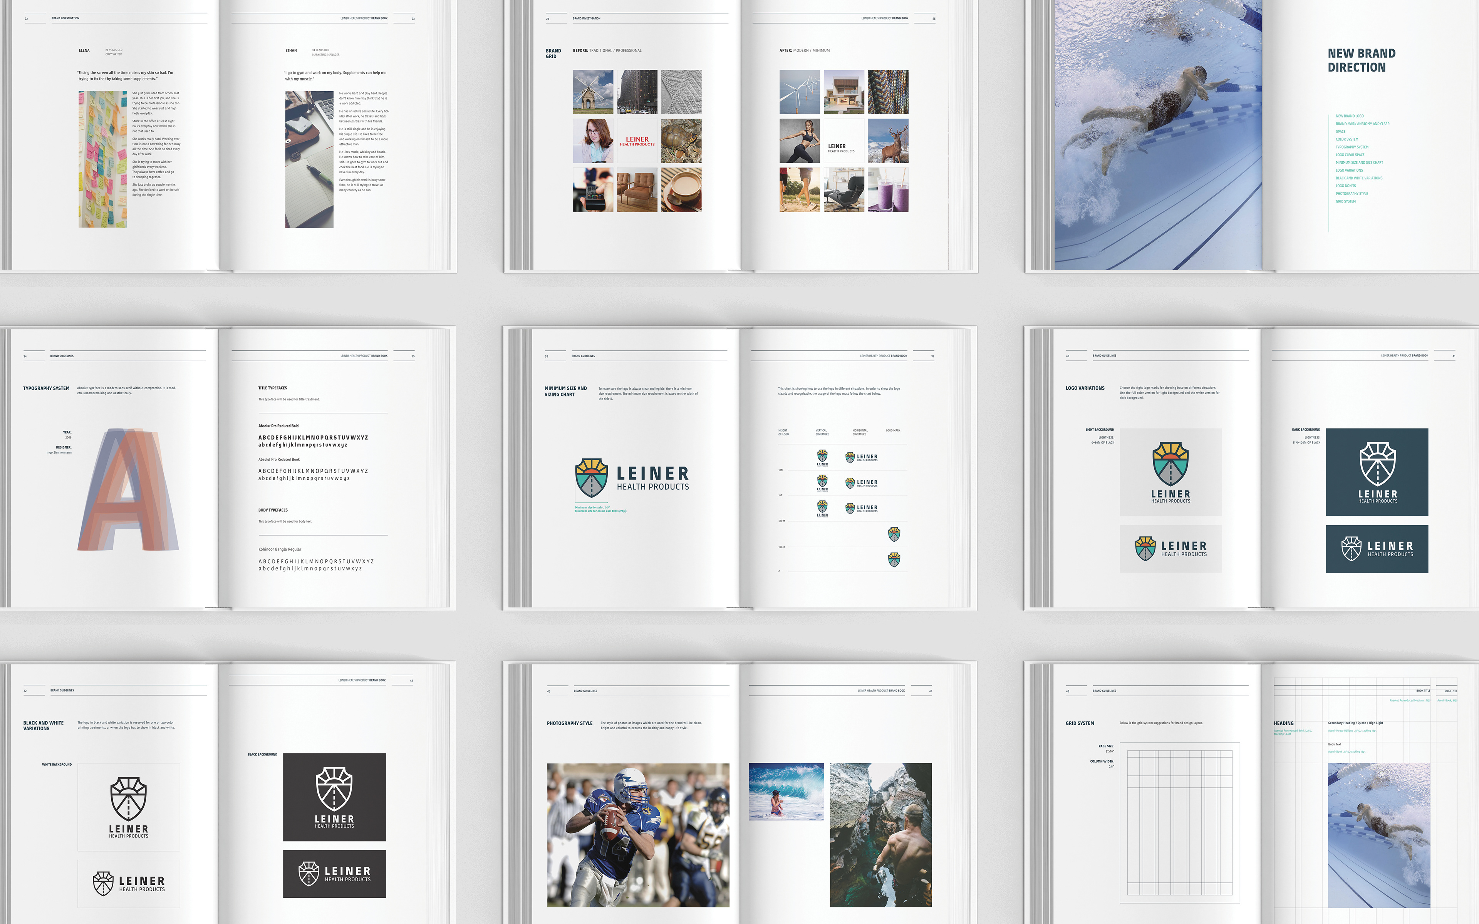
Task: Open the ocean wave photo
Action: [x=786, y=792]
